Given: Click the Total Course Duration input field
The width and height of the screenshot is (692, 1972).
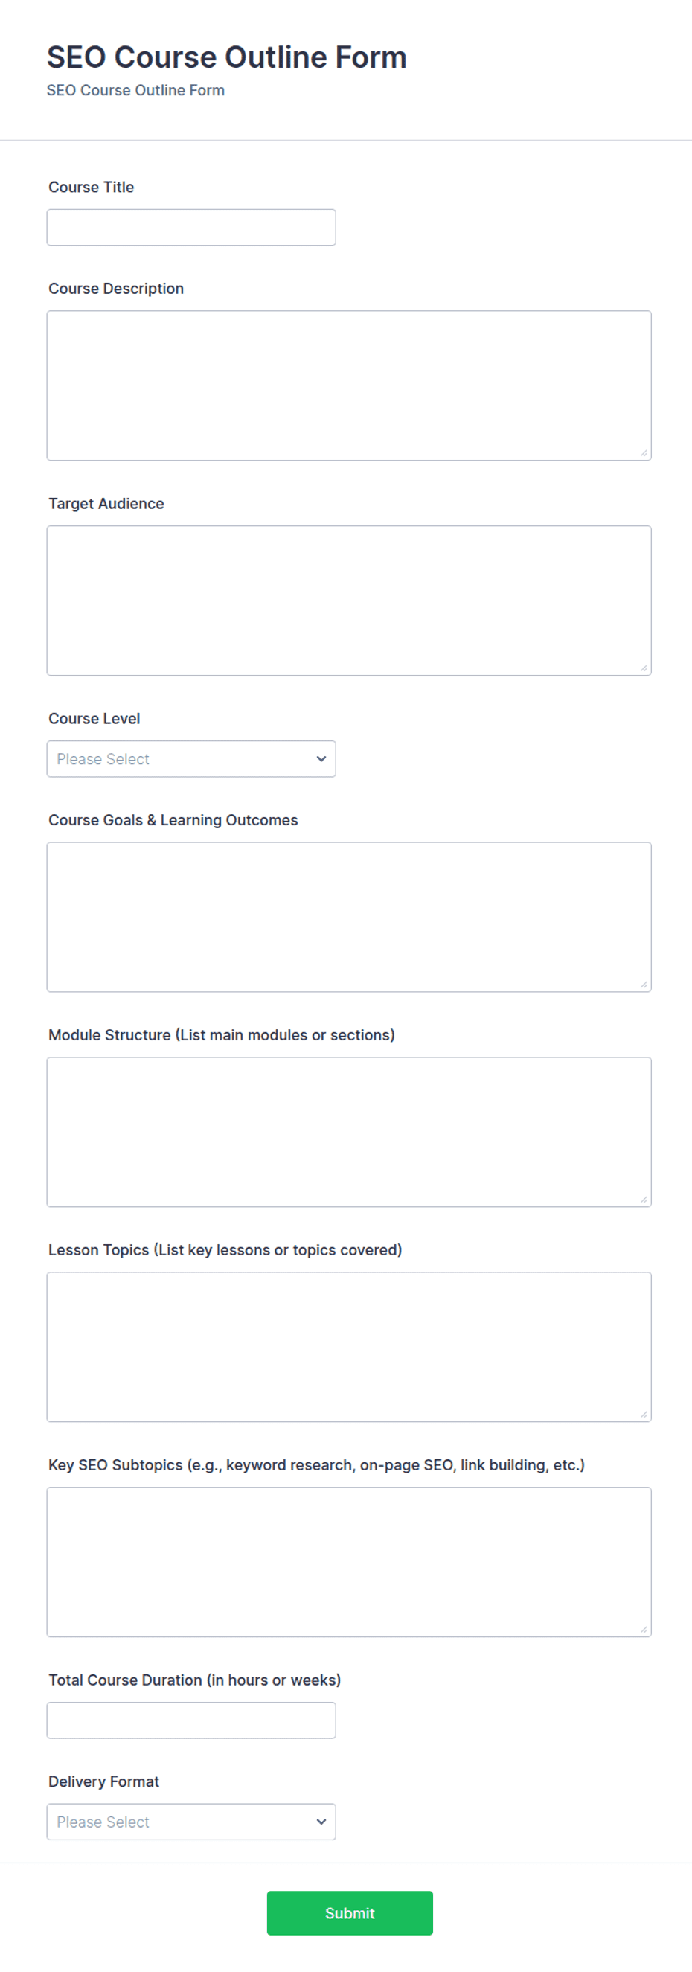Looking at the screenshot, I should 191,1720.
